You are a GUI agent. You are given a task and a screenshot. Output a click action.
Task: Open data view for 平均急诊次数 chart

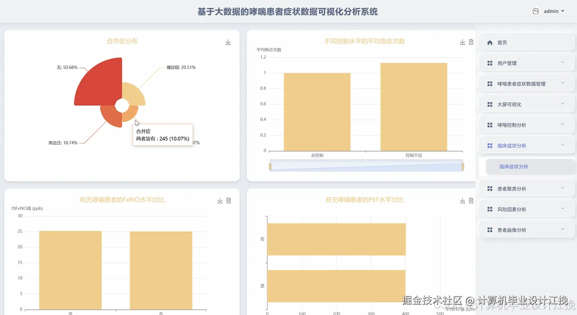tap(471, 42)
